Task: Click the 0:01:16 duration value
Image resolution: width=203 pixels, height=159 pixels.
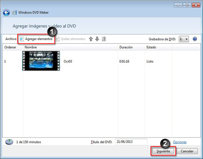Action: coord(124,62)
